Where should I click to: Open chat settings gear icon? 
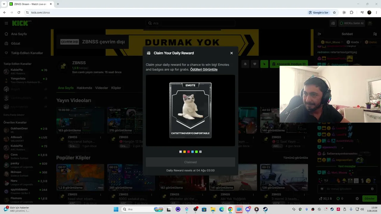point(357,199)
